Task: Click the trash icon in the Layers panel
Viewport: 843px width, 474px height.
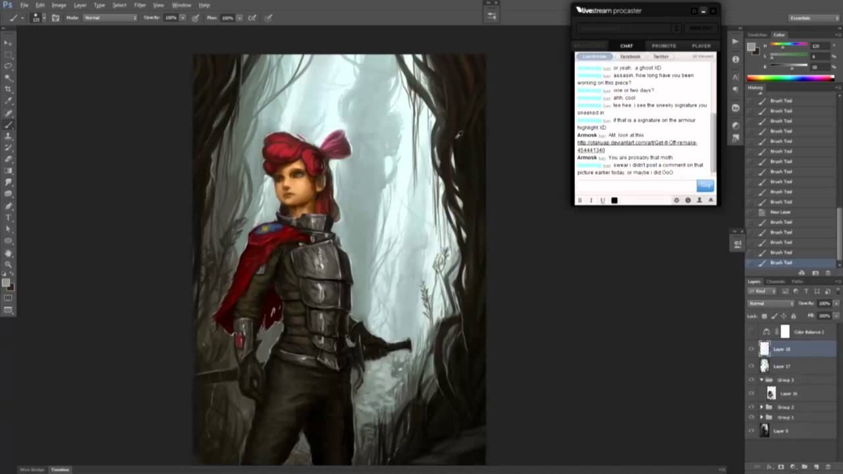Action: point(828,467)
